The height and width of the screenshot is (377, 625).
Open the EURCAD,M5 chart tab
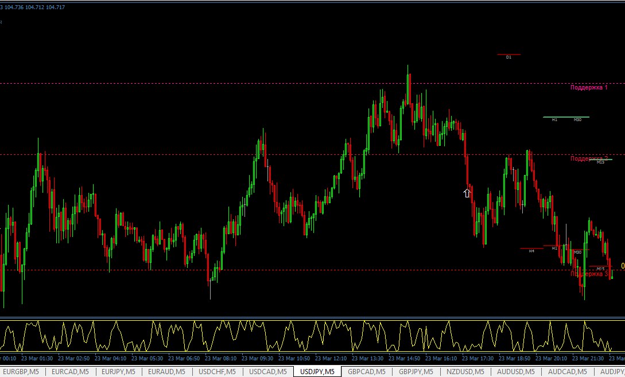[70, 371]
